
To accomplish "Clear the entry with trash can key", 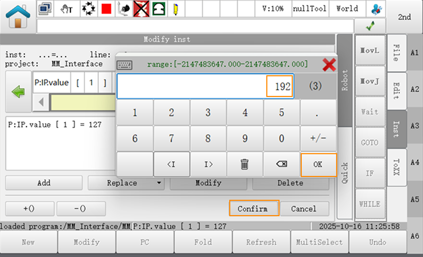I will 245,164.
